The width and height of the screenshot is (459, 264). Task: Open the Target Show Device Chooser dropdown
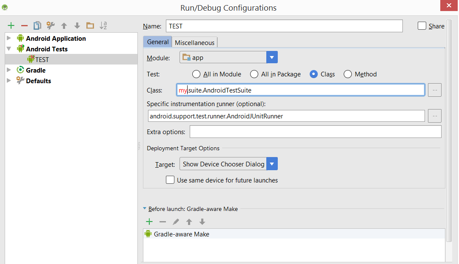pos(228,164)
